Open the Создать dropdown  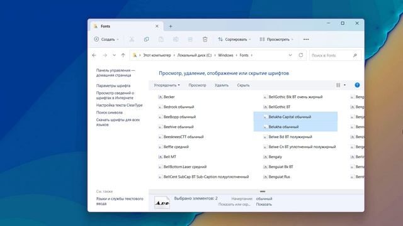point(106,40)
